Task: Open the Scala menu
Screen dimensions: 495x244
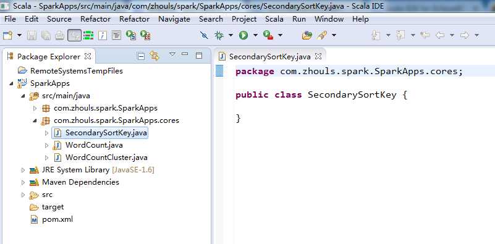Action: pyautogui.click(x=274, y=19)
